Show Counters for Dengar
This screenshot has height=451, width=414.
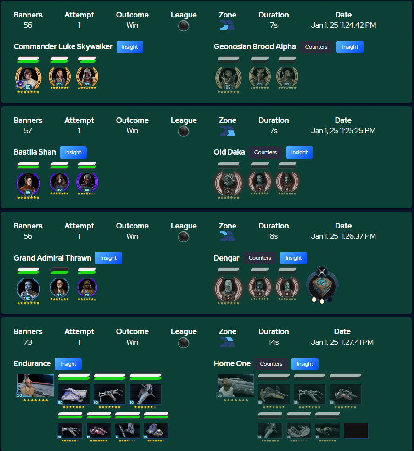pyautogui.click(x=260, y=258)
